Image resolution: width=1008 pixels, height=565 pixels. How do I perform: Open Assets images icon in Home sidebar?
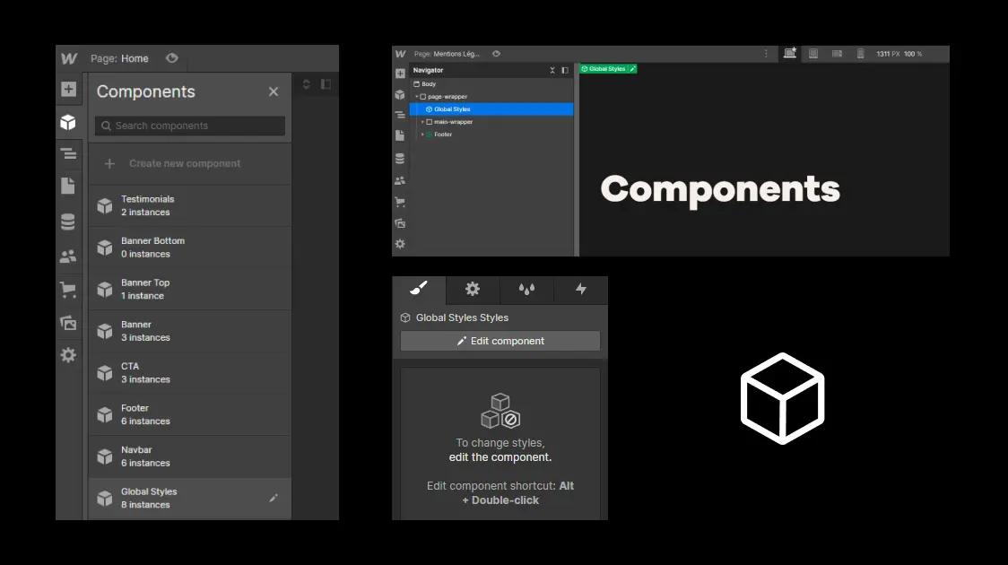[x=68, y=322]
